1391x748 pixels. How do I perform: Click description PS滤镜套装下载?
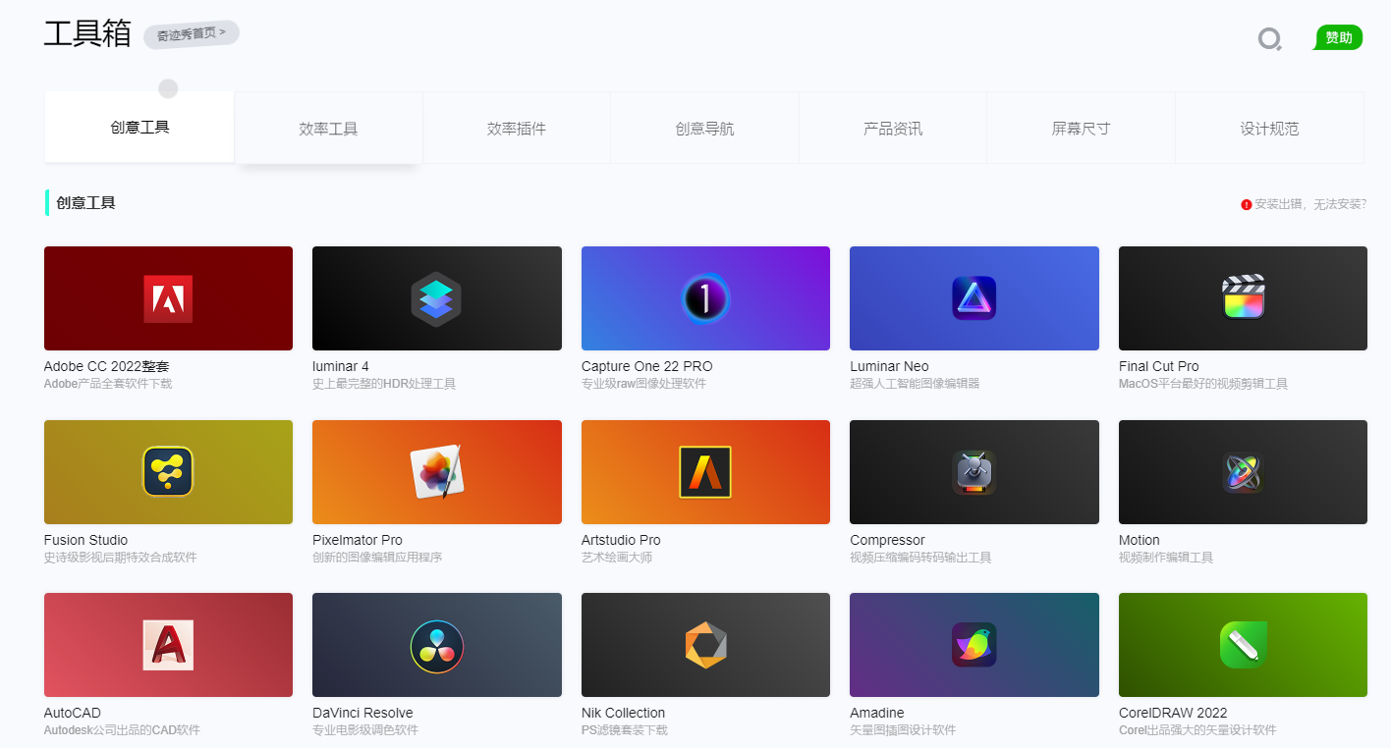(624, 730)
